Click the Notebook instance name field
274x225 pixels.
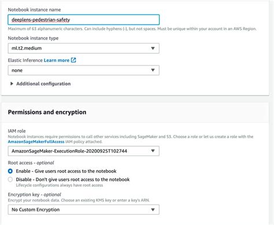point(84,20)
